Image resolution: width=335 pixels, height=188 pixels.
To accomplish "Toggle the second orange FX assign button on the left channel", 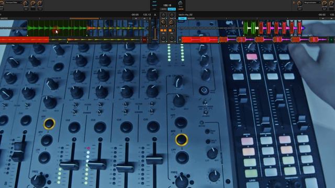I will 165,30.
